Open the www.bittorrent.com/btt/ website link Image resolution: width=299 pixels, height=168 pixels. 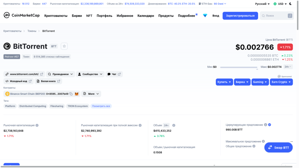tap(24, 74)
